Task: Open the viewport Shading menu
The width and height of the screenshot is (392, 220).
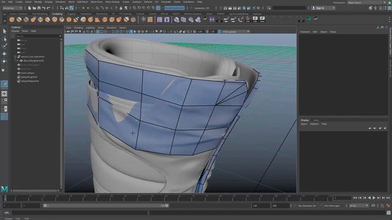Action: coord(78,28)
